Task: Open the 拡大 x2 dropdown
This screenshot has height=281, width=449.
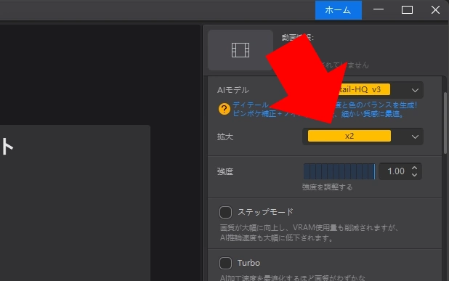Action: click(x=363, y=137)
